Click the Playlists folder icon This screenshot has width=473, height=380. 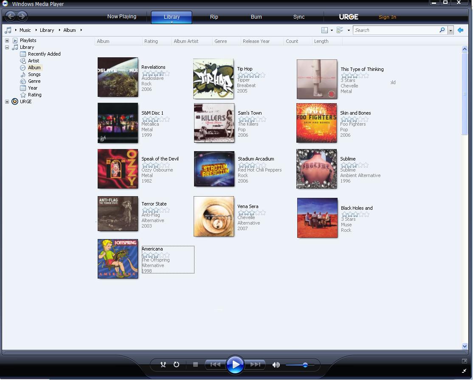coord(15,40)
